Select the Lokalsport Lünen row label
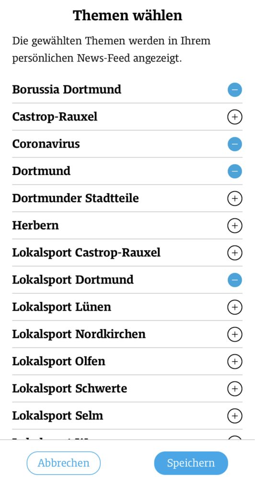Image resolution: width=255 pixels, height=492 pixels. [62, 307]
